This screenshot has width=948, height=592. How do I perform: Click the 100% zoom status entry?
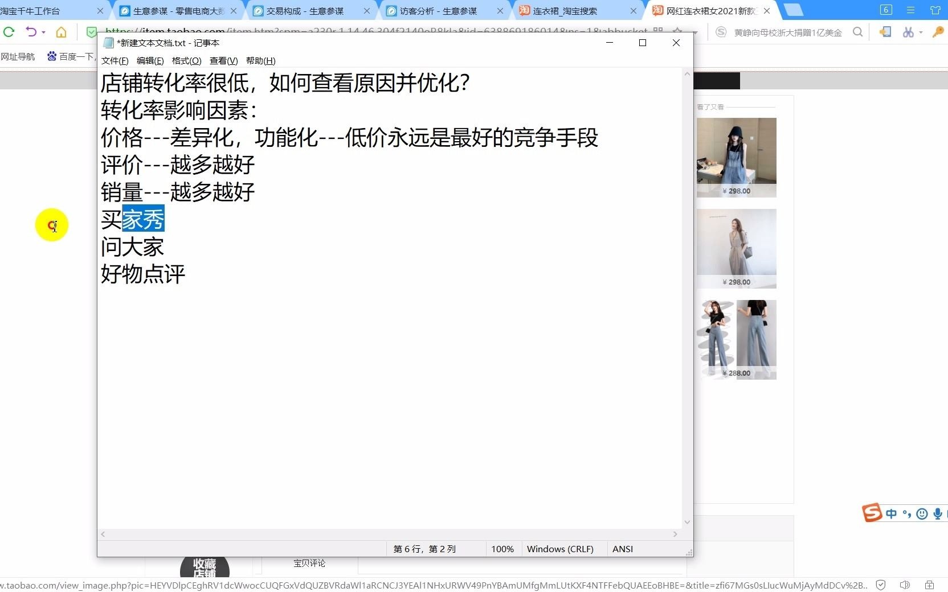point(502,549)
